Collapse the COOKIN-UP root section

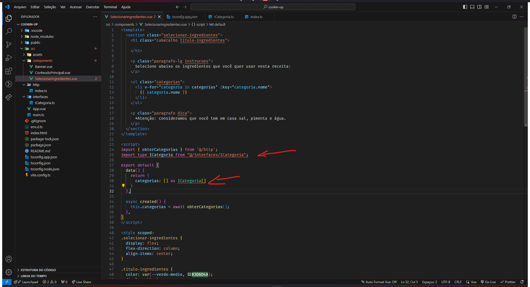58,24
